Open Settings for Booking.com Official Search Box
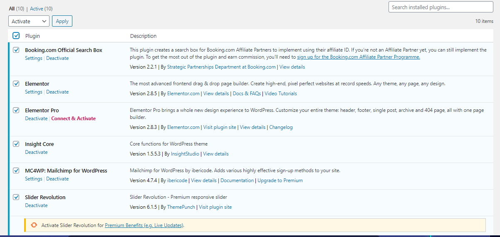This screenshot has height=237, width=500. click(34, 58)
